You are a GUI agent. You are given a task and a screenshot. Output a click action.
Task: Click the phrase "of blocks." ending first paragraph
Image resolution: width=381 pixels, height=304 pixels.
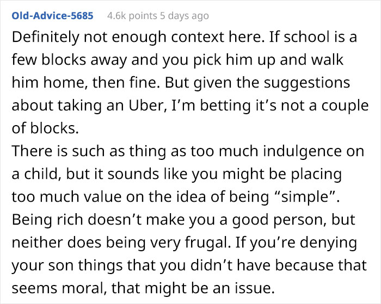45,128
